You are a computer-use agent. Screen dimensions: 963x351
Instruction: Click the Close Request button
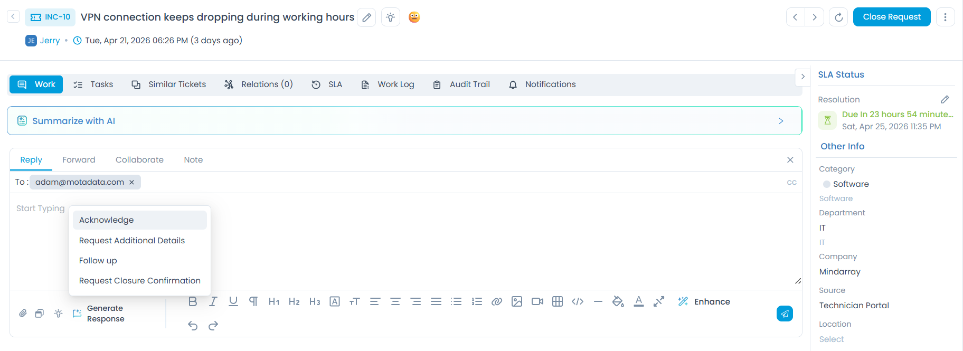pos(891,17)
